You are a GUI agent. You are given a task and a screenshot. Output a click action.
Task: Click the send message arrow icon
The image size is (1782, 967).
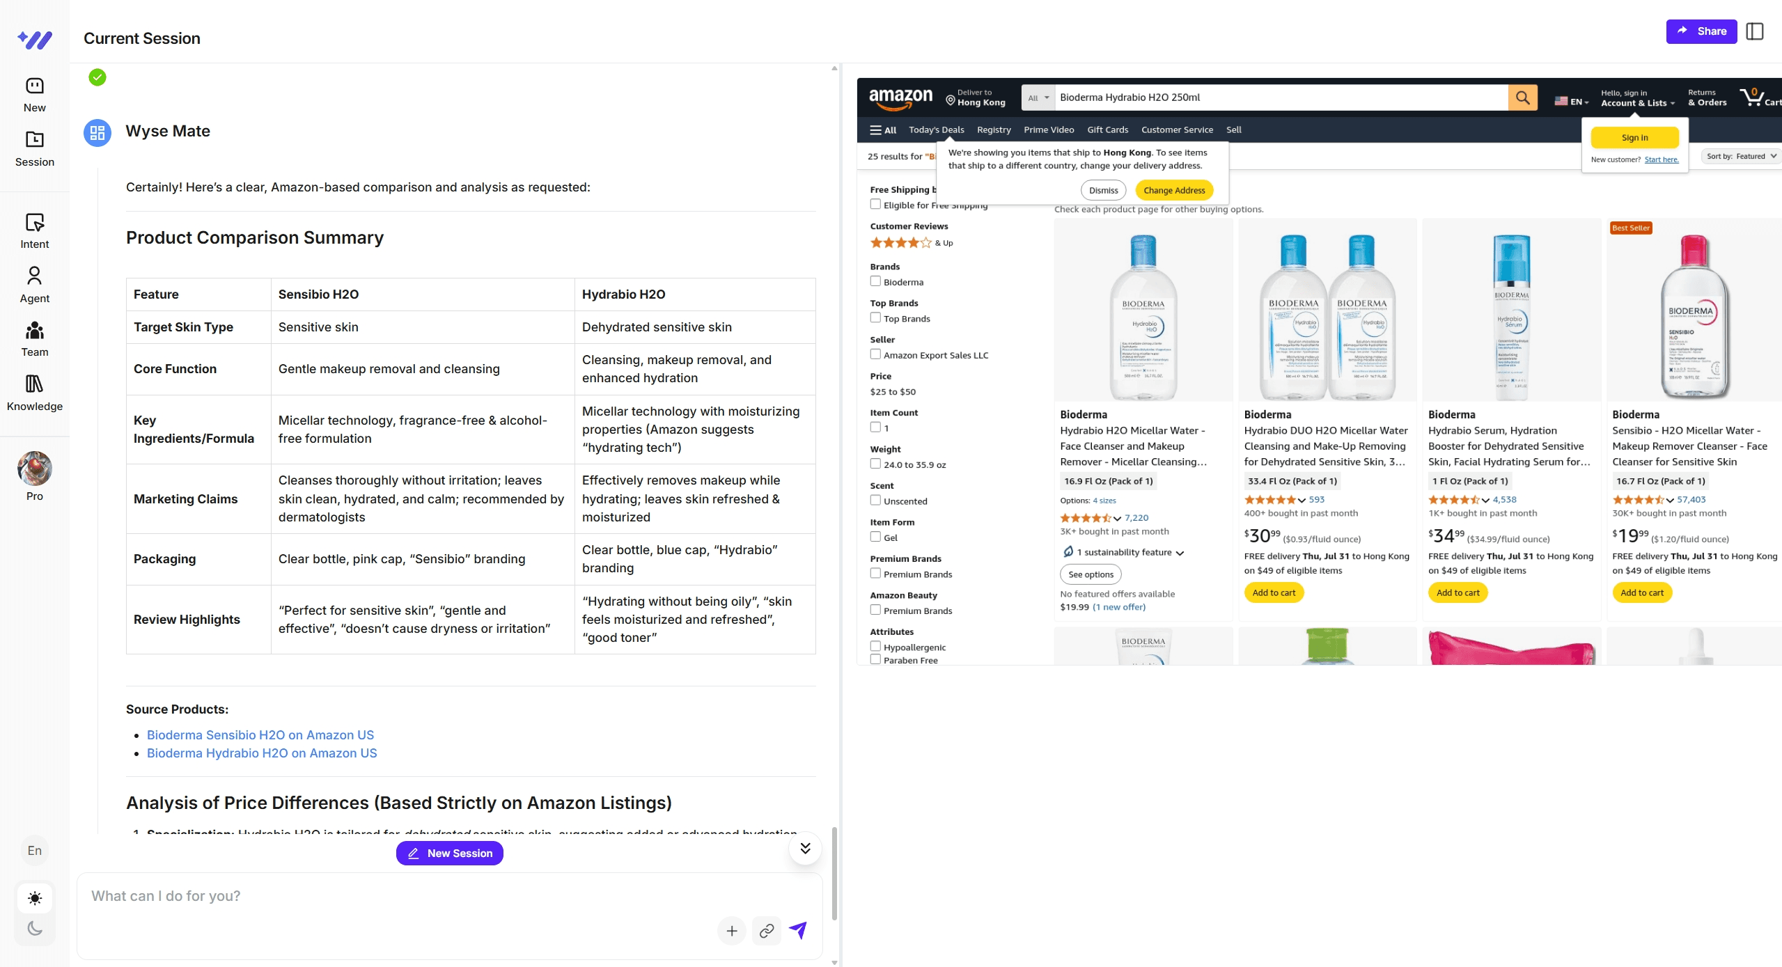[798, 930]
